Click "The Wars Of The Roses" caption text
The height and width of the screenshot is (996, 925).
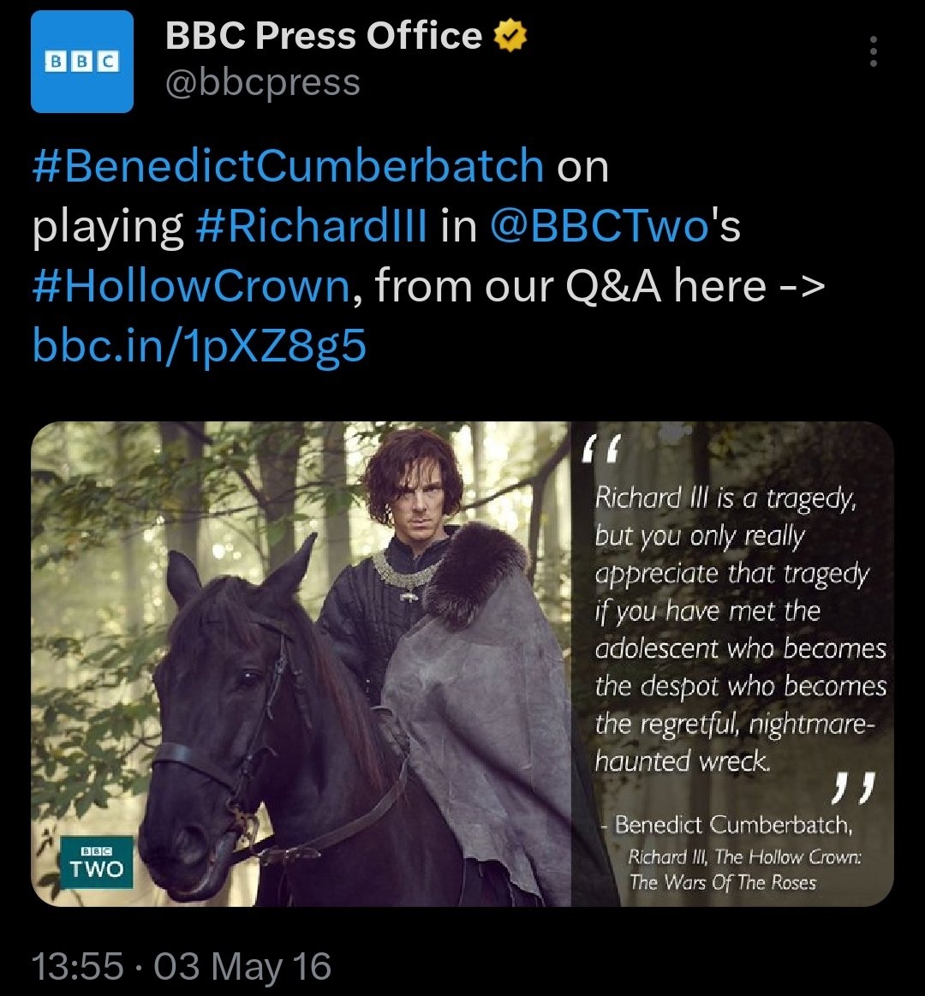[x=723, y=882]
